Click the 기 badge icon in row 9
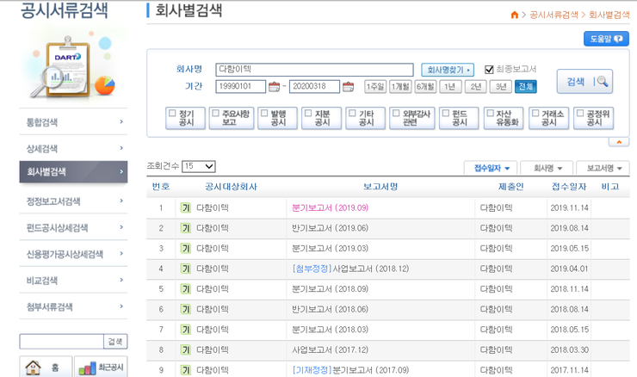637x377 pixels. click(x=186, y=370)
